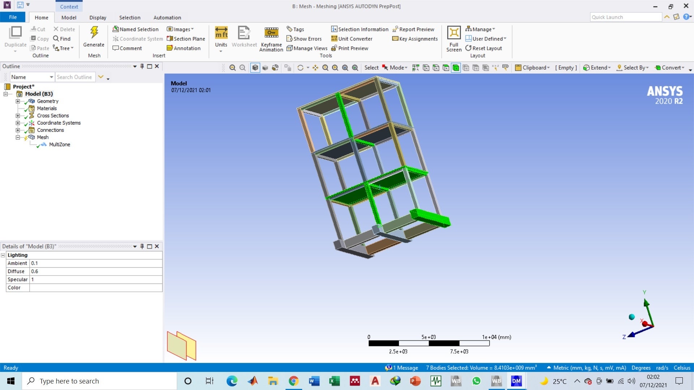Viewport: 694px width, 390px height.
Task: Open the Automation ribbon tab
Action: pos(167,17)
